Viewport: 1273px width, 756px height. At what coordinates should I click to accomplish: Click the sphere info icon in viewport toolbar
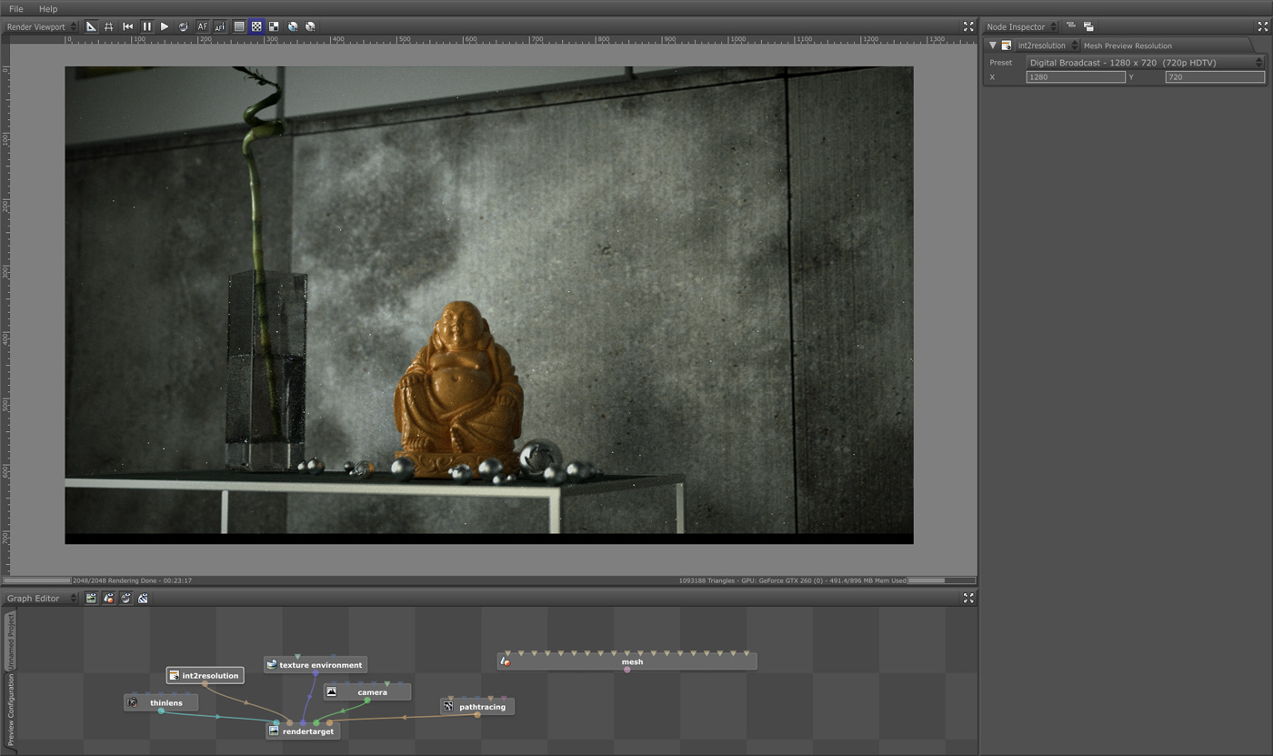(x=184, y=26)
